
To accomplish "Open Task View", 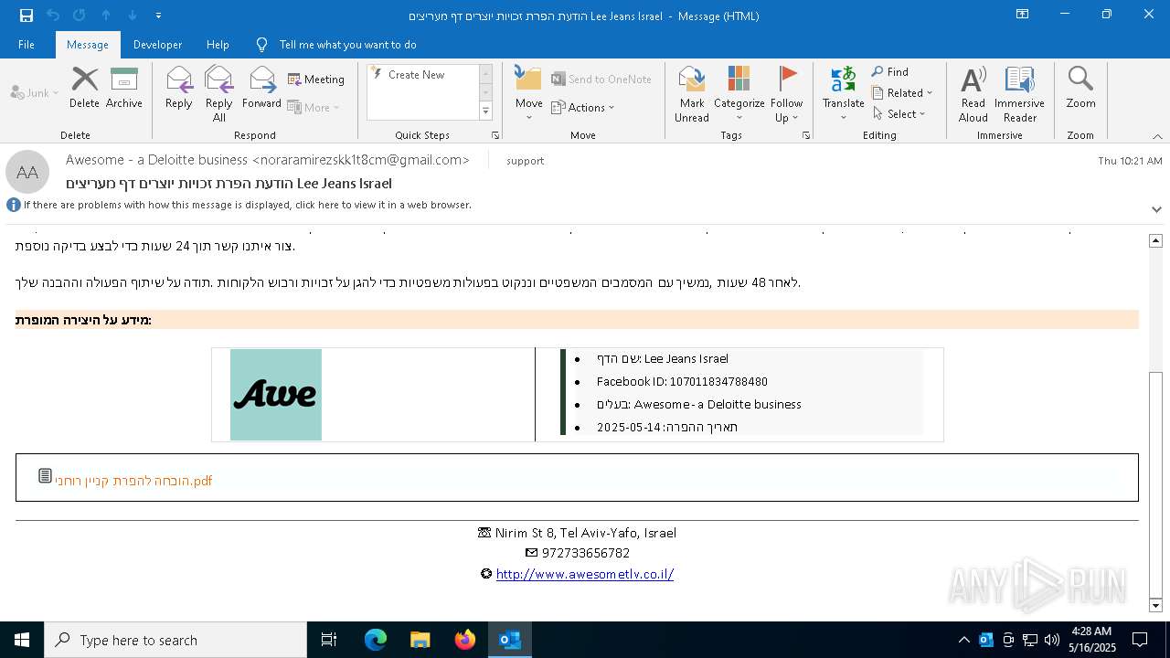I will [x=329, y=640].
